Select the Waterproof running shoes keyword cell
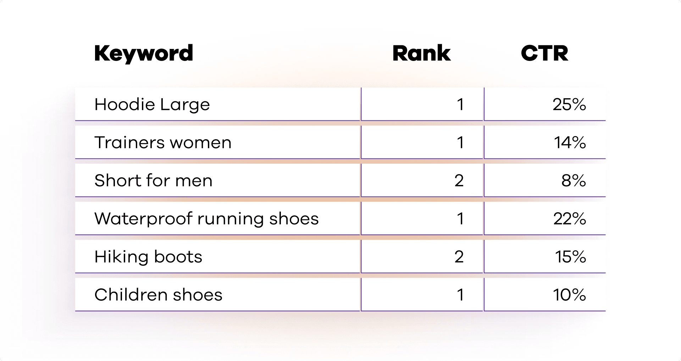This screenshot has width=681, height=361. [218, 218]
